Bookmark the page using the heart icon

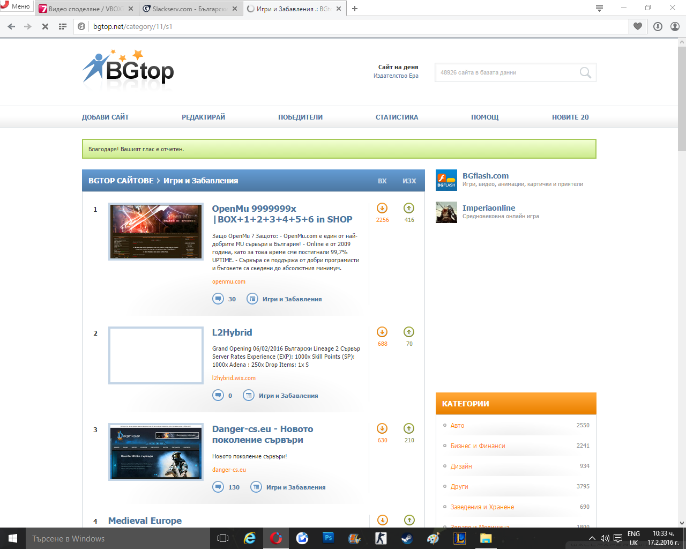(637, 26)
